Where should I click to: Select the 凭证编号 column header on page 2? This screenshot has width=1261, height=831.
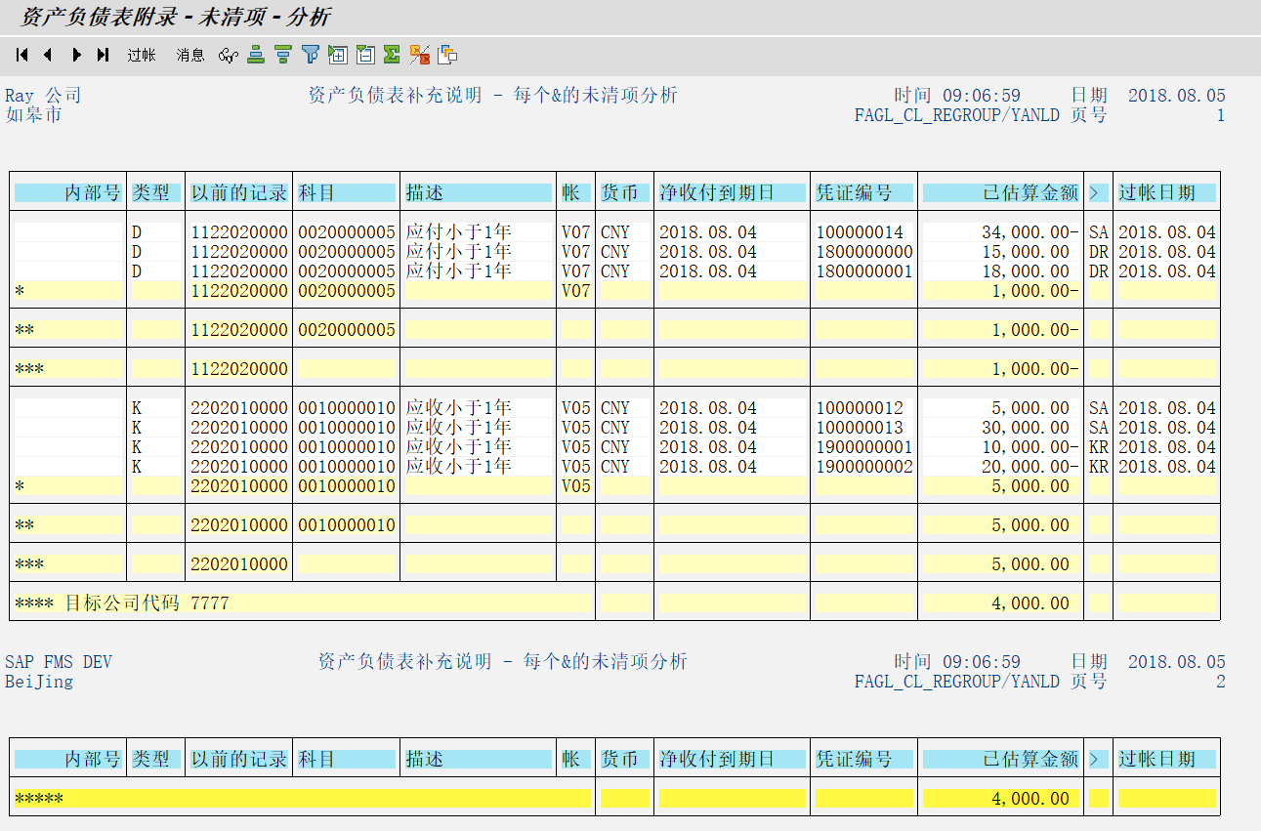[x=864, y=759]
